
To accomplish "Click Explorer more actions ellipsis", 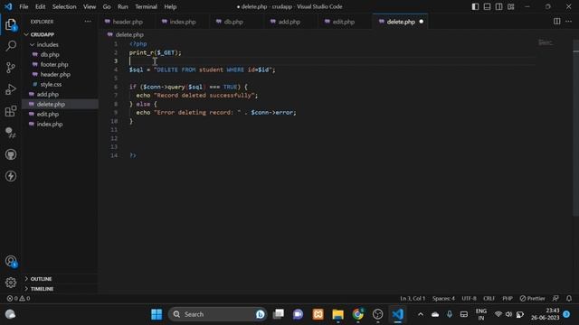I will pos(88,22).
